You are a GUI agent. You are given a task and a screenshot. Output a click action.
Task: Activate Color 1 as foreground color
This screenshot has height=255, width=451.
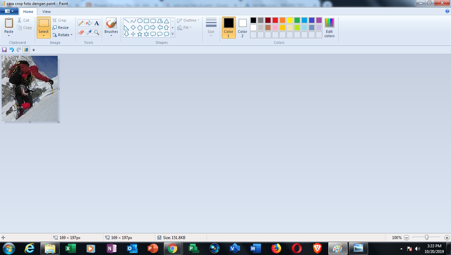[x=228, y=28]
